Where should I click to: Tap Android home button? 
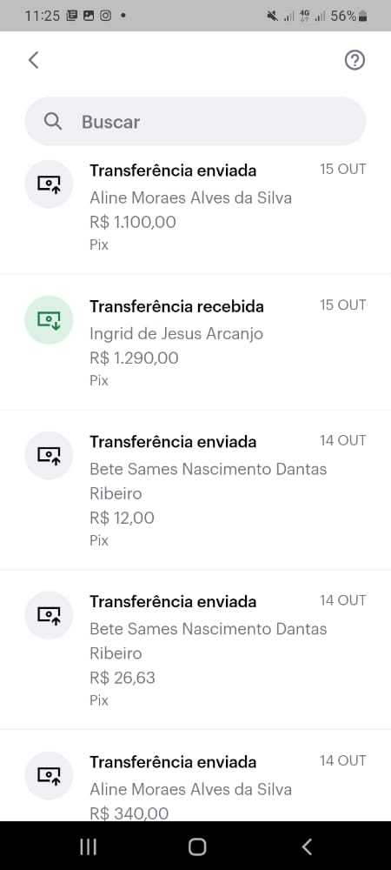click(196, 847)
